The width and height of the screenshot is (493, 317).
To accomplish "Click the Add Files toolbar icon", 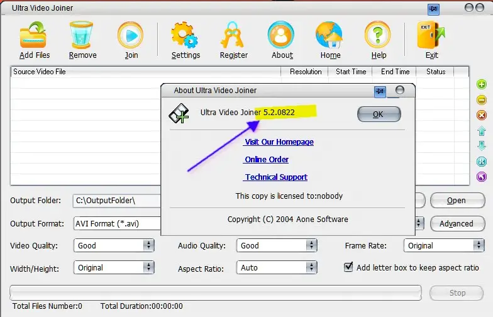I will coord(33,35).
